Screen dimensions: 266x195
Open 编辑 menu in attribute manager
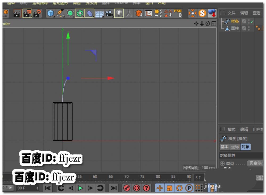[244, 129]
